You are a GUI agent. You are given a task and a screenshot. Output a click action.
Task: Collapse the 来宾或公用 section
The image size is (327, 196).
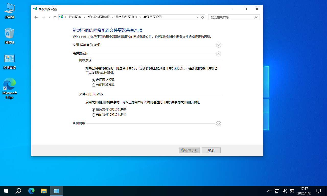tap(218, 54)
